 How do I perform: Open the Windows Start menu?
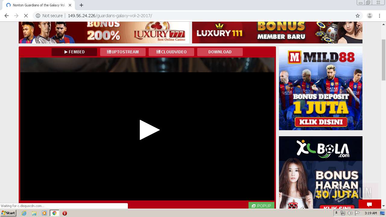pos(8,213)
